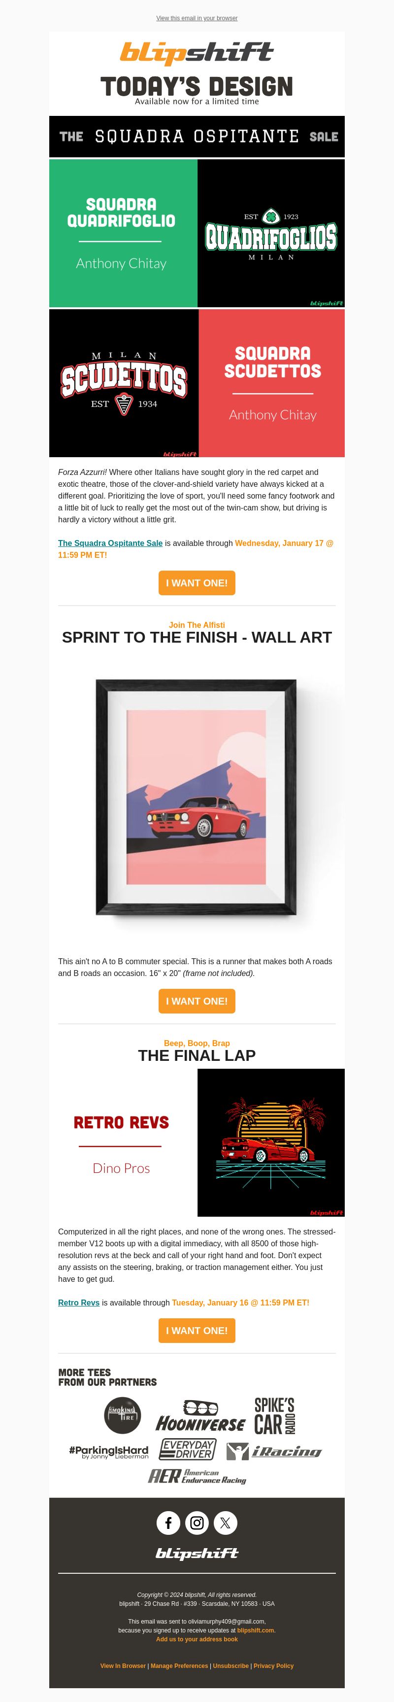Screen dimensions: 394x1702
Task: Click I WANT ONE under the wall art
Action: tap(197, 1001)
